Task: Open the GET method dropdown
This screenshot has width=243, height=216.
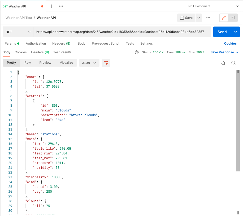Action: (18, 32)
